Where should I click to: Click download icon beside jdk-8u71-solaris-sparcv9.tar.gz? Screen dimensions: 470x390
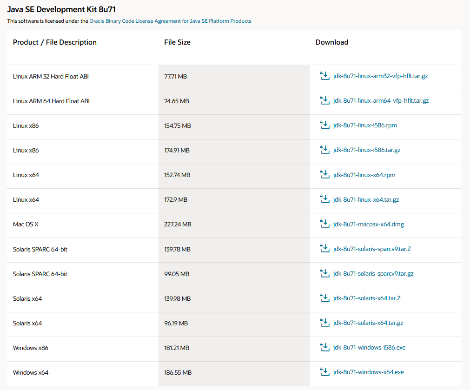[324, 273]
